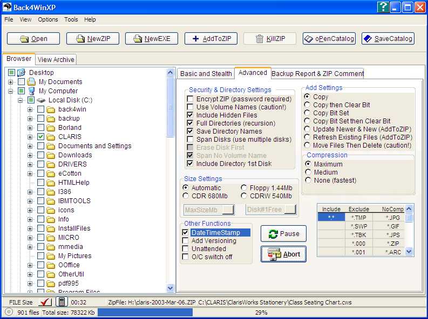Enable Encrypt ZIP password option
The image size is (428, 319).
pyautogui.click(x=190, y=99)
